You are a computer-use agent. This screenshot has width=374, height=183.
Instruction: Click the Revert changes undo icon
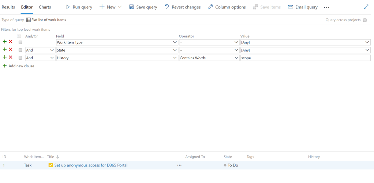[167, 7]
